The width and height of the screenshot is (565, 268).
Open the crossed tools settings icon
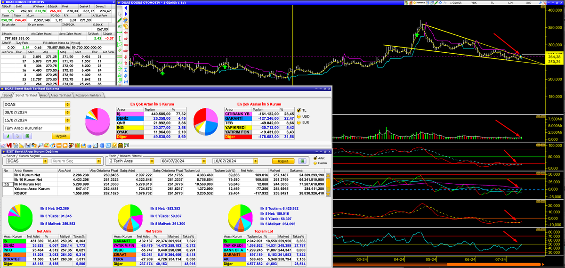click(544, 3)
